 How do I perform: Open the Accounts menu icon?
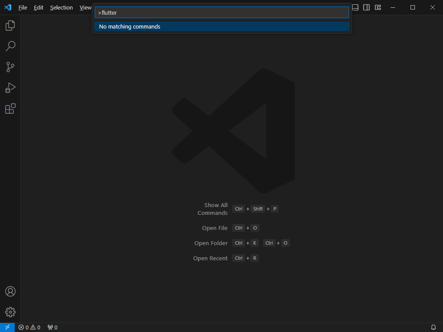click(x=10, y=291)
